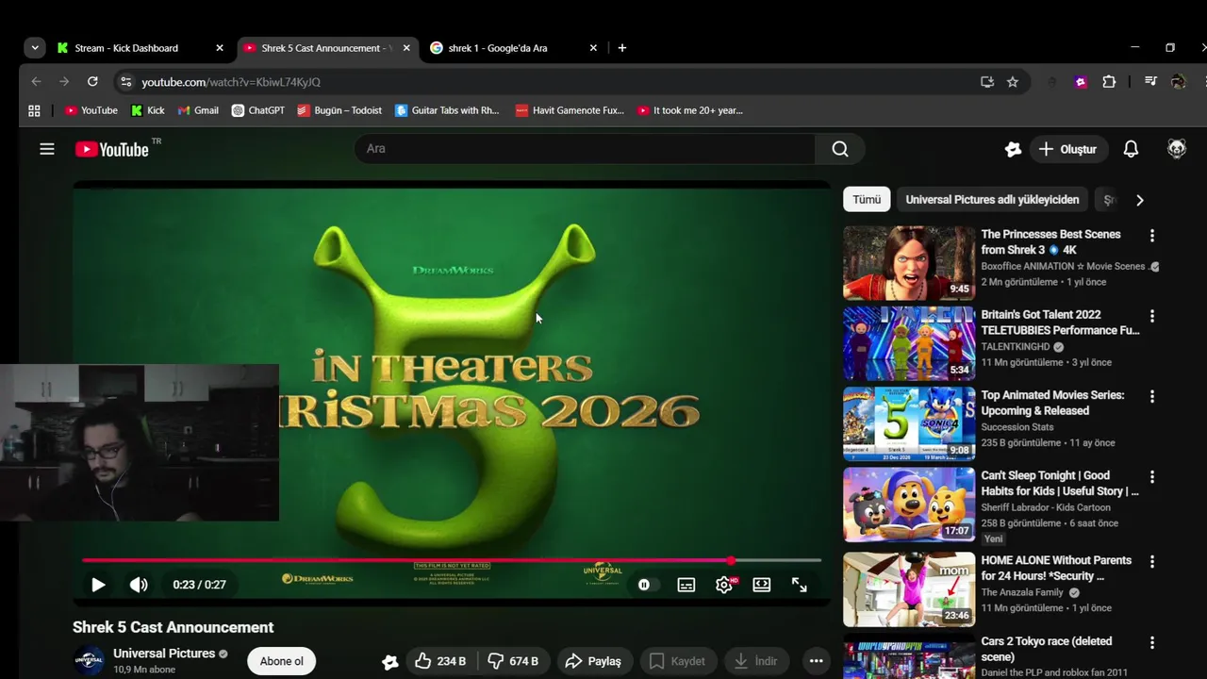Screen dimensions: 1207x679
Task: Open Teletubbies performance thumbnail
Action: (909, 343)
